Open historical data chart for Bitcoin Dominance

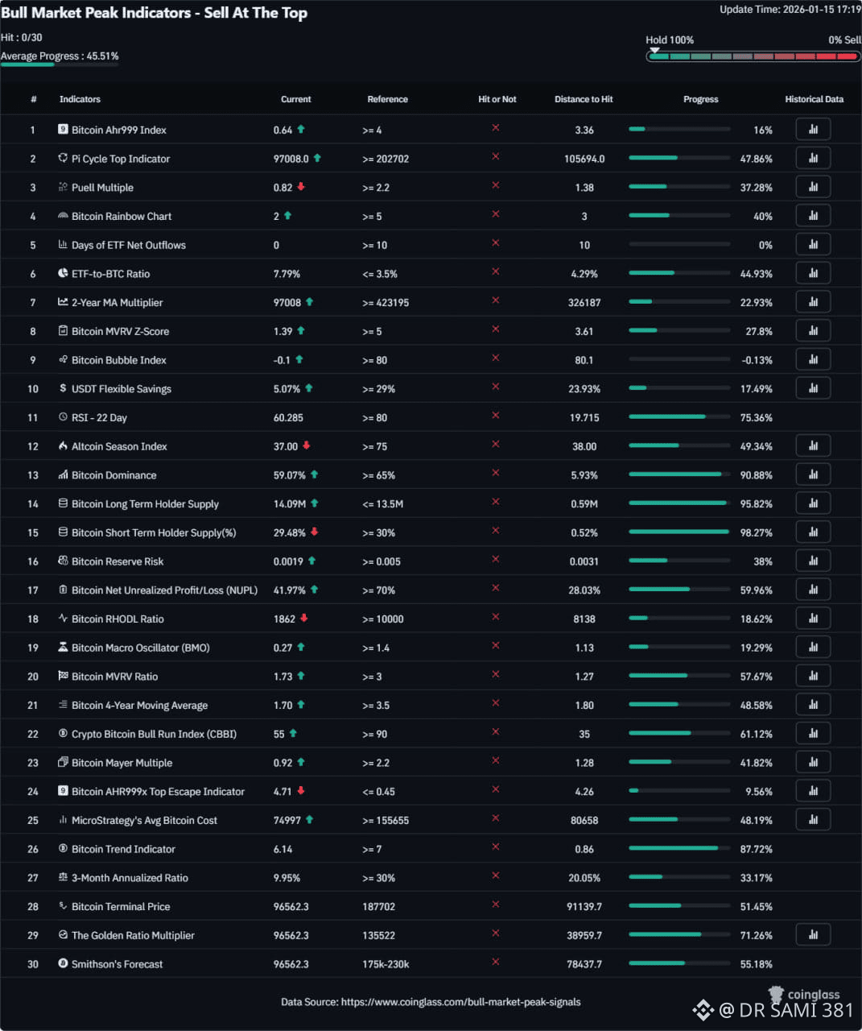click(813, 474)
